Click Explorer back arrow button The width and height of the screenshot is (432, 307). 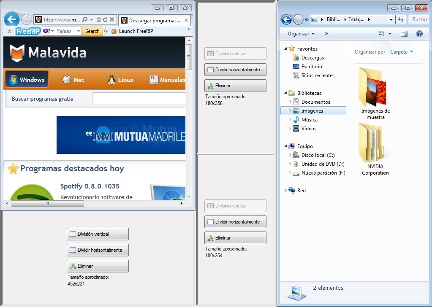(x=286, y=19)
